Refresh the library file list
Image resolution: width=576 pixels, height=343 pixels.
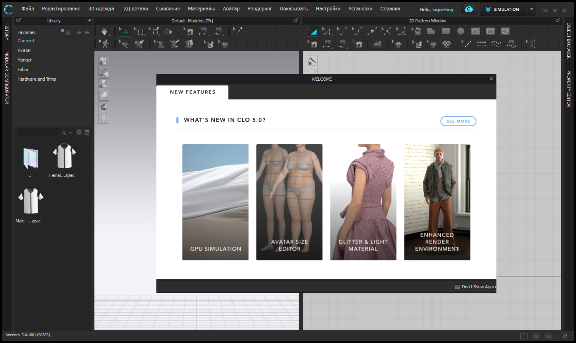coord(79,132)
